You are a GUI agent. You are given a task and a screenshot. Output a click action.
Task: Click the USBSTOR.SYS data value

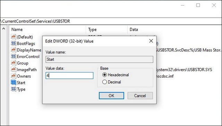(x=184, y=70)
